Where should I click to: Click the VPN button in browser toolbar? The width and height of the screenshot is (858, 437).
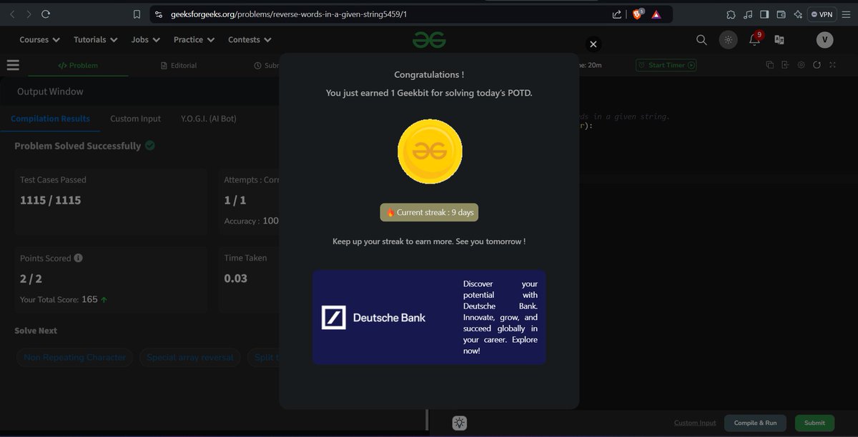pyautogui.click(x=822, y=14)
